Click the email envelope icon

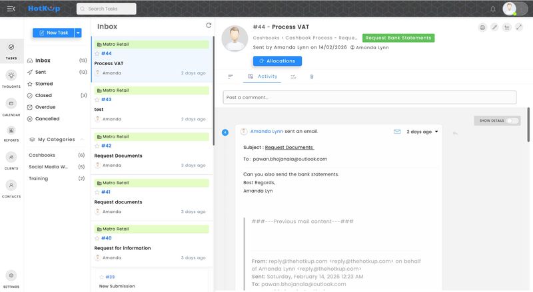tap(397, 132)
